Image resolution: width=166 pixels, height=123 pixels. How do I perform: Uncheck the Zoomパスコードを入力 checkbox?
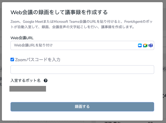(x=12, y=60)
